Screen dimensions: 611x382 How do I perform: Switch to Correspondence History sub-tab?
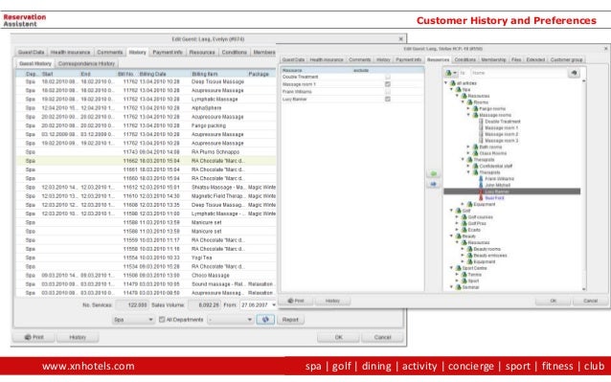pyautogui.click(x=86, y=63)
